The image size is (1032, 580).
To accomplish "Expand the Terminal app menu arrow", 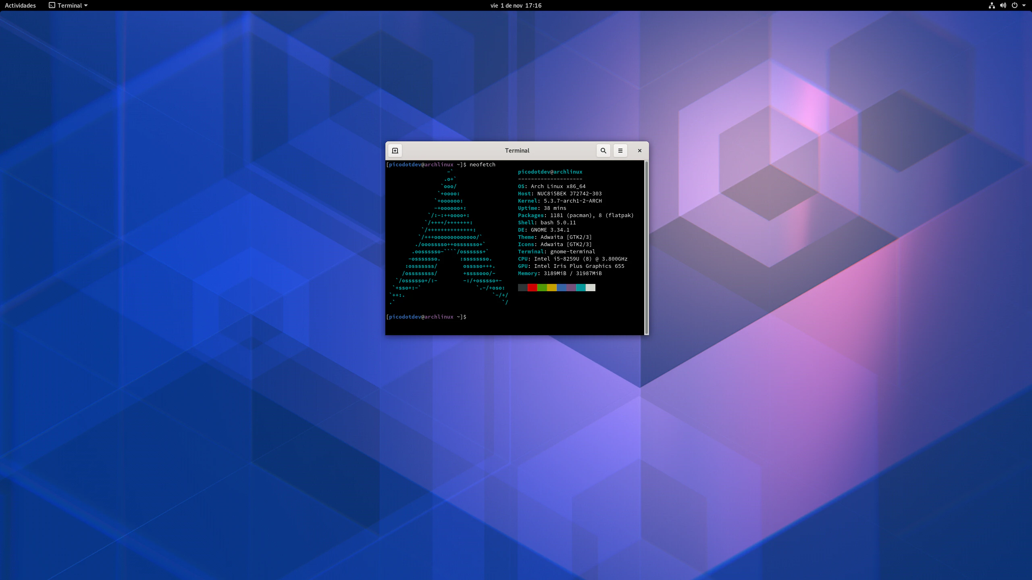I will coord(86,6).
